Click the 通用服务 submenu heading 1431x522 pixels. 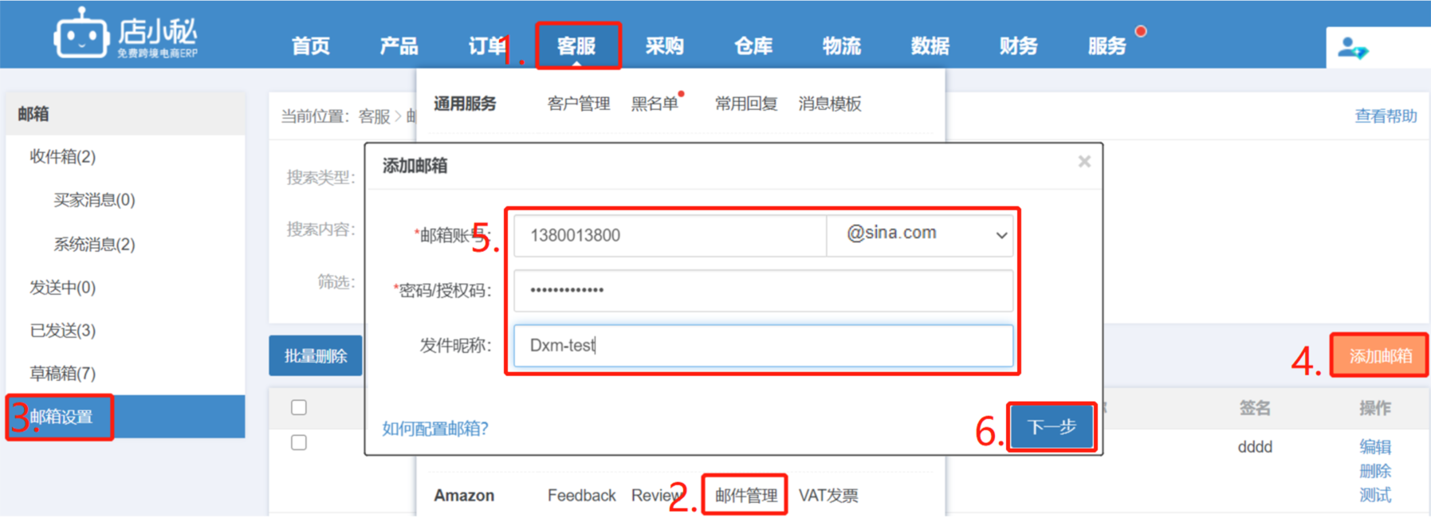point(465,104)
